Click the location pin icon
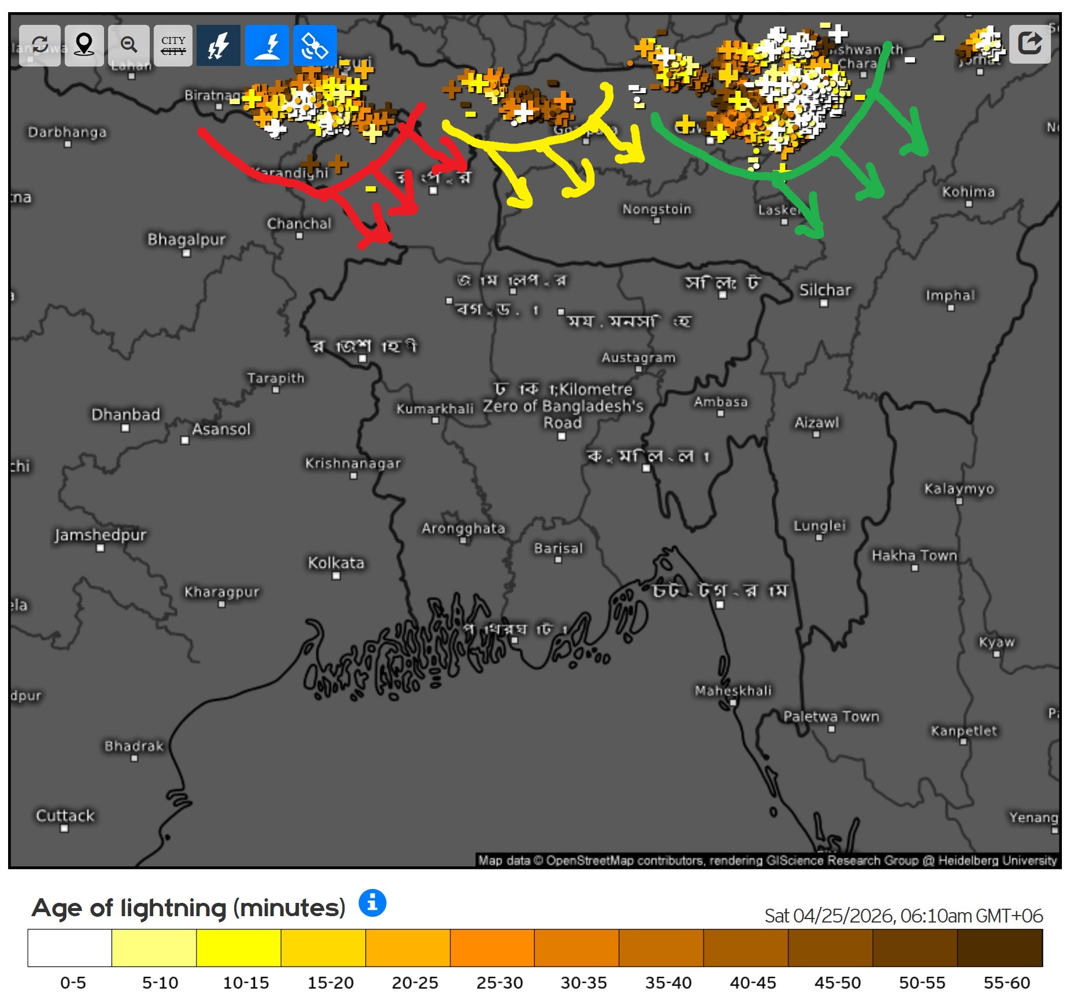This screenshot has height=996, width=1070. click(84, 45)
